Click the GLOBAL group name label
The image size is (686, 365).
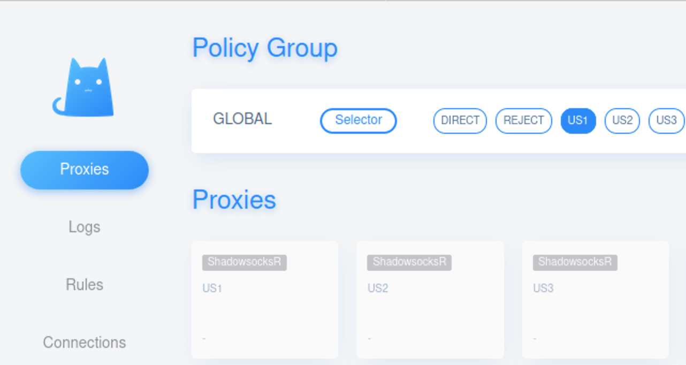tap(242, 119)
